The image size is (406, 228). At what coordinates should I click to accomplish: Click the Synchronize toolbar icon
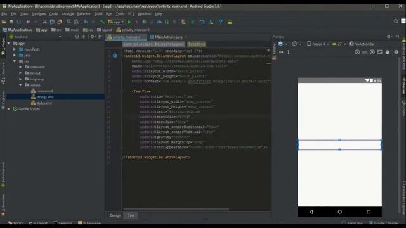[x=19, y=22]
